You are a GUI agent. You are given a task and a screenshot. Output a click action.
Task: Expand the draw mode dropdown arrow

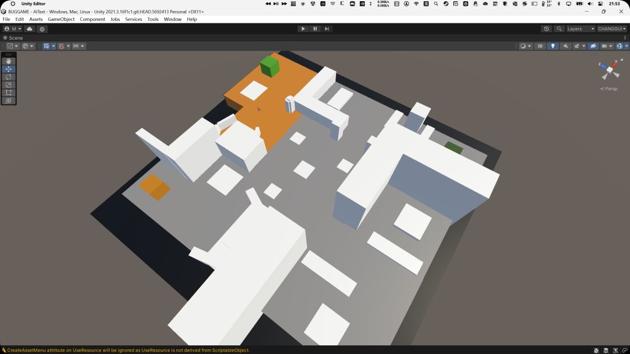pyautogui.click(x=530, y=46)
